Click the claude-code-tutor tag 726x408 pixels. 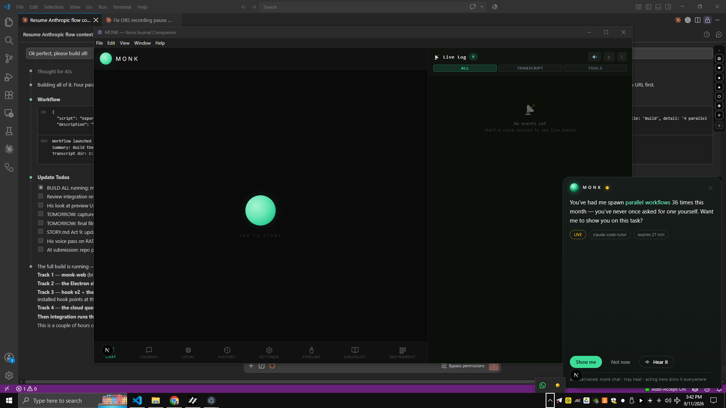(x=610, y=235)
